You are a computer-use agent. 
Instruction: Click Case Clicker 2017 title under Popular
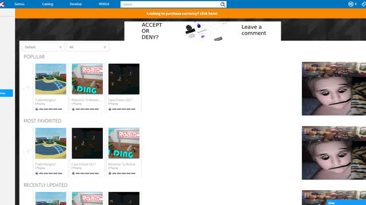pyautogui.click(x=120, y=100)
